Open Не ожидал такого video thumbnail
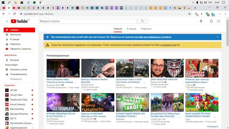This screenshot has height=129, width=229. coord(132,102)
